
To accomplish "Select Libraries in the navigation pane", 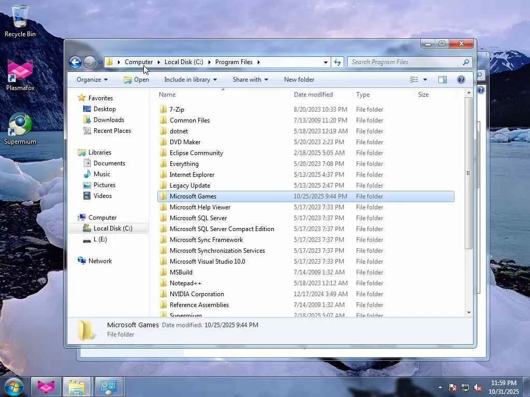I will pos(100,152).
